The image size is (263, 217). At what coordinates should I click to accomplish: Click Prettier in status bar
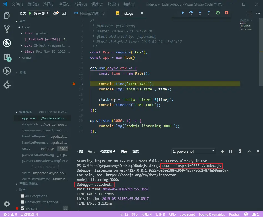[x=234, y=214]
